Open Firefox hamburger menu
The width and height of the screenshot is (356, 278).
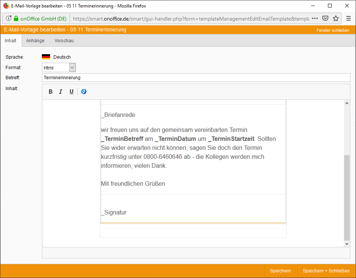[x=348, y=18]
